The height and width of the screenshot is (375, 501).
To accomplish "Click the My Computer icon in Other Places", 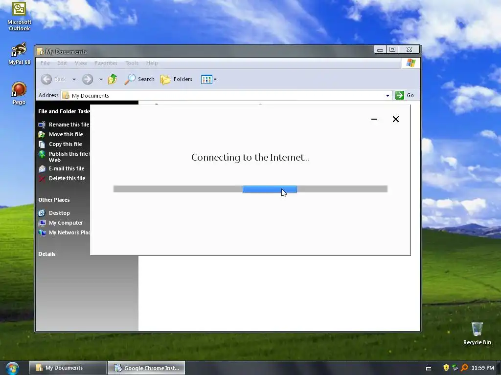I will [x=42, y=223].
